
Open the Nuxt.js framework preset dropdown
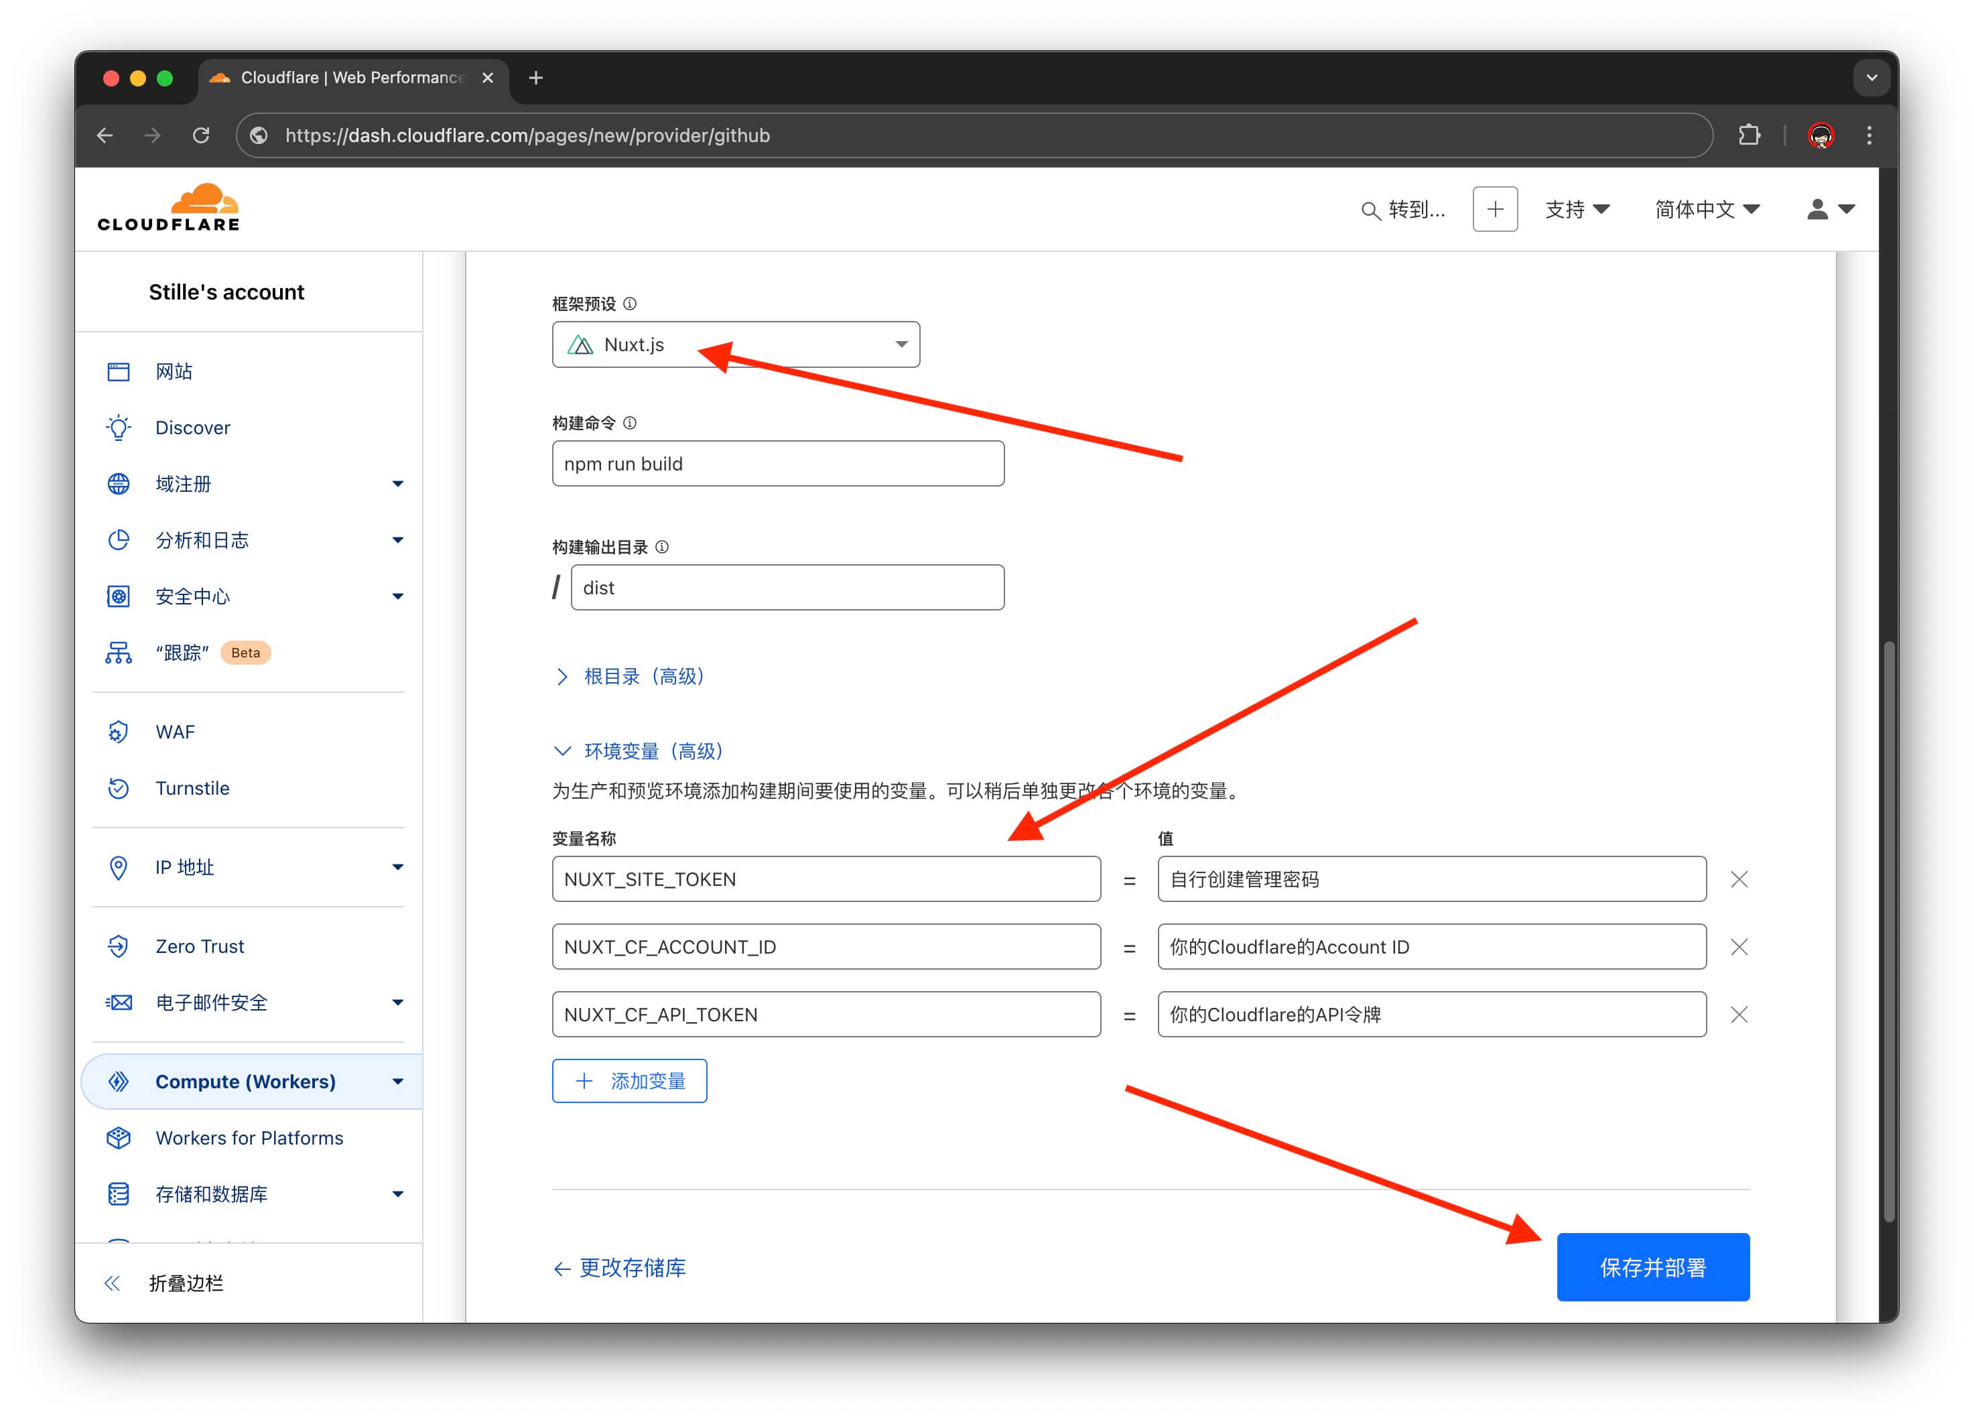[736, 344]
